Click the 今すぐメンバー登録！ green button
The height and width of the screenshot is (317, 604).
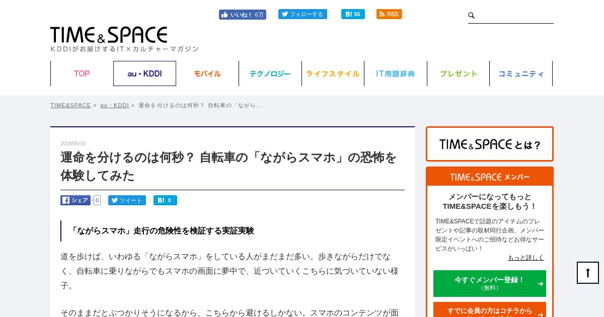[x=490, y=283]
